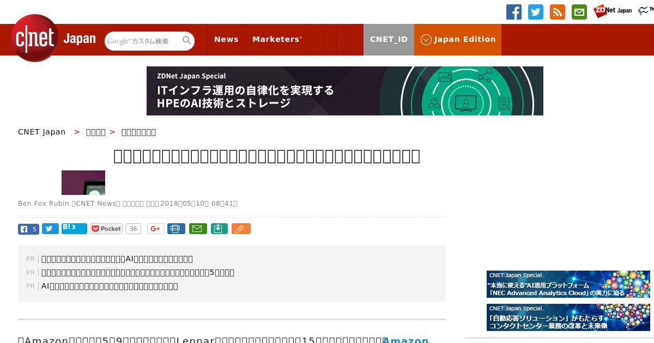Follow the Amazon link in article text

[405, 340]
